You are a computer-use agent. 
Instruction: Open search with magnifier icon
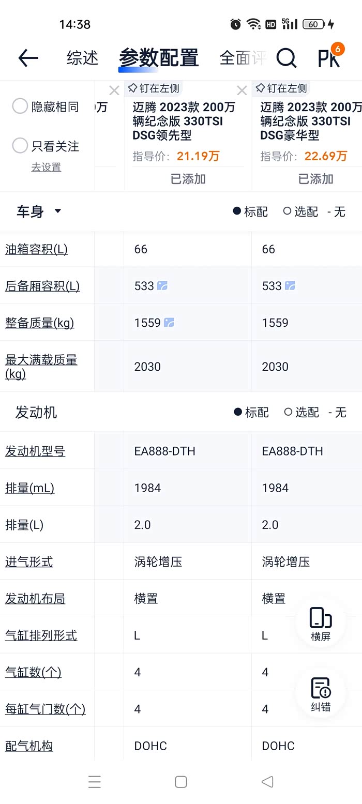(286, 58)
